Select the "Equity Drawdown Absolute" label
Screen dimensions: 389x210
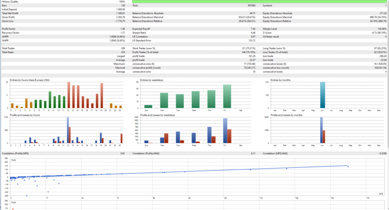click(278, 13)
